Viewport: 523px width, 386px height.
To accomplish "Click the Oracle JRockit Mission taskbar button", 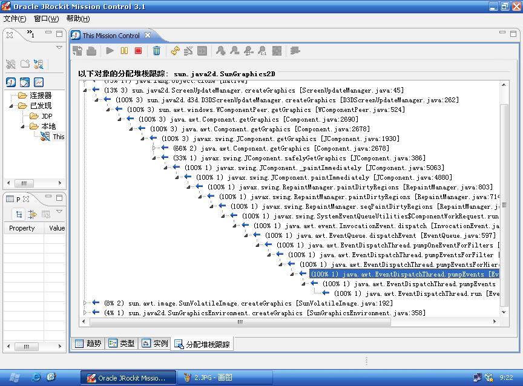I will pos(128,378).
